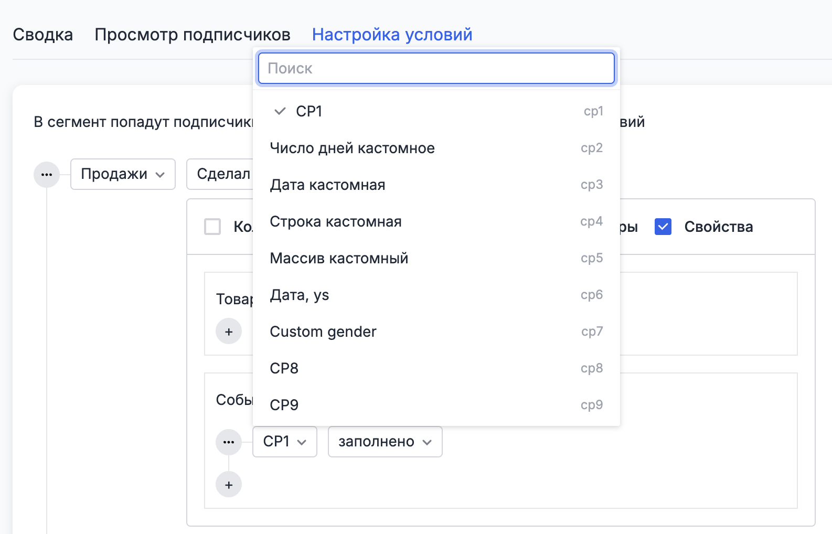This screenshot has width=832, height=534.
Task: Switch to the Сводка tab
Action: point(43,35)
